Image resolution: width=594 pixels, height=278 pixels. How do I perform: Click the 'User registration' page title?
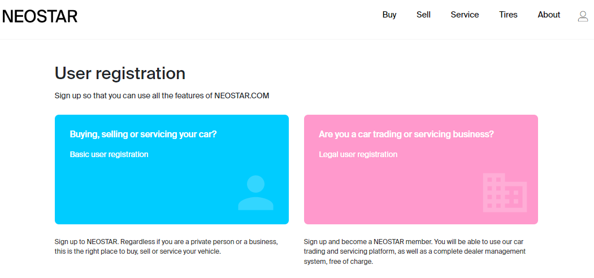coord(120,73)
